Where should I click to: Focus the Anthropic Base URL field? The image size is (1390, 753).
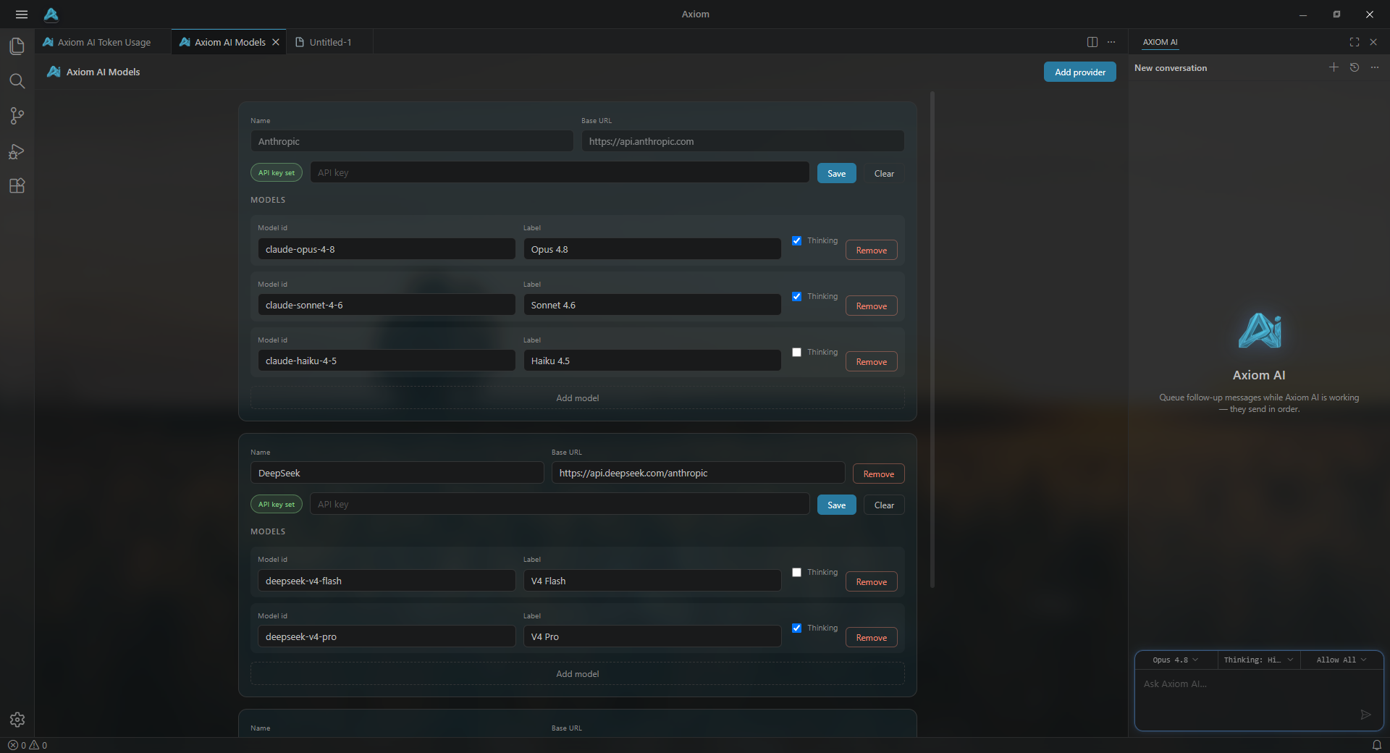pyautogui.click(x=743, y=141)
